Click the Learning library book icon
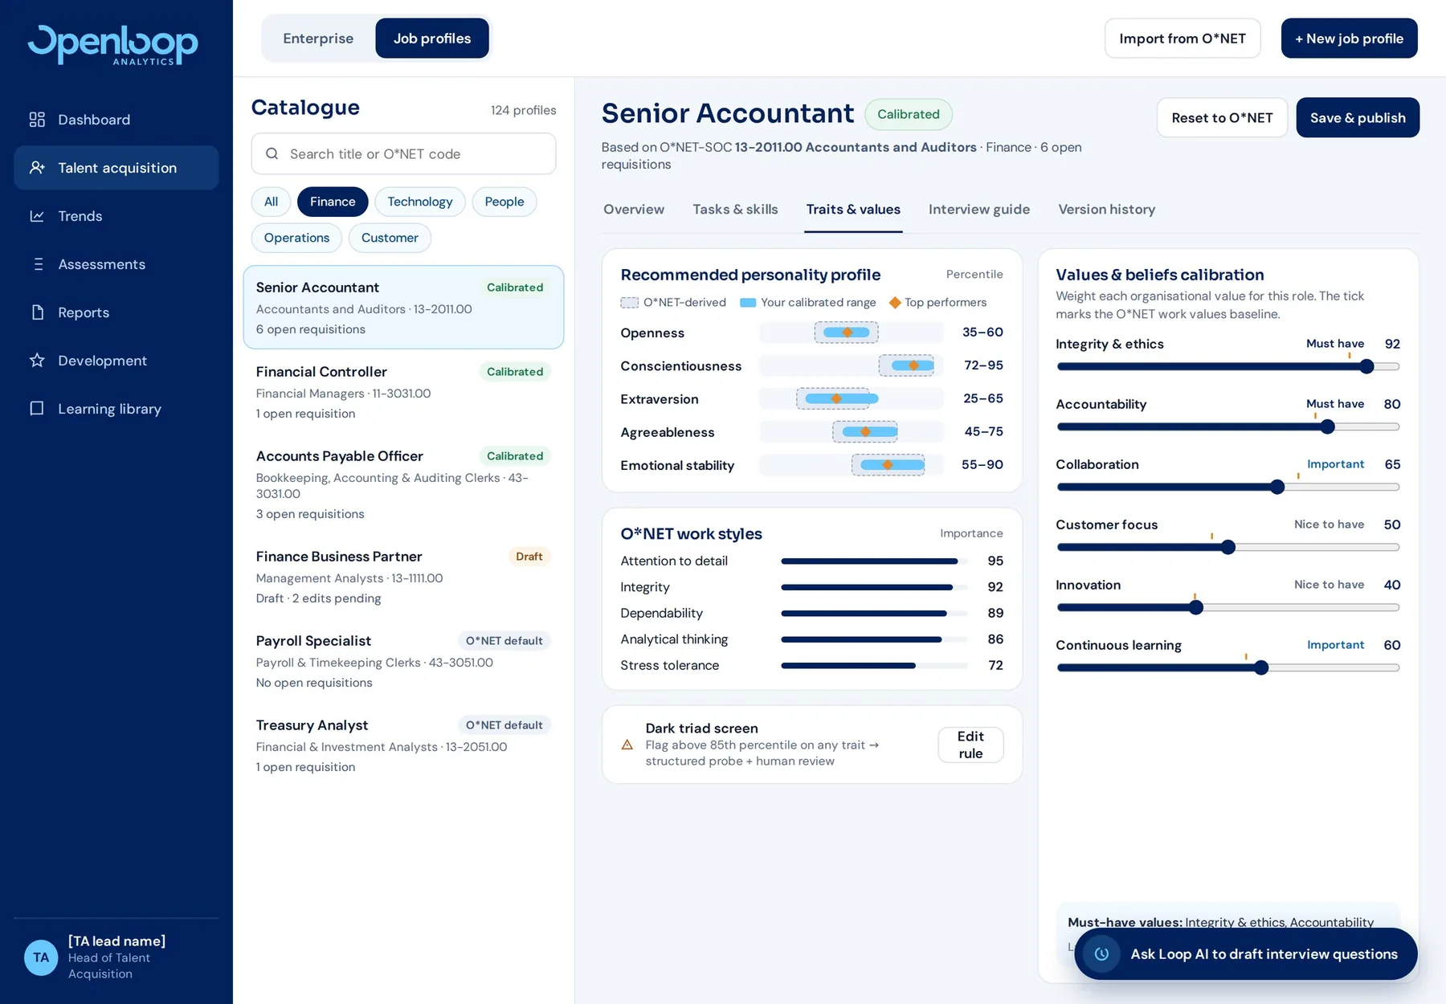The height and width of the screenshot is (1004, 1446). [x=37, y=409]
